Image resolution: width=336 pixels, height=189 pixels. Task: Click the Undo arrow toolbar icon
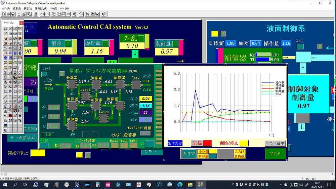(x=42, y=14)
